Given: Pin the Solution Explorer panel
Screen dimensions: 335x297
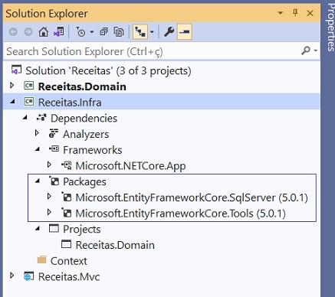Looking at the screenshot, I should [x=295, y=13].
